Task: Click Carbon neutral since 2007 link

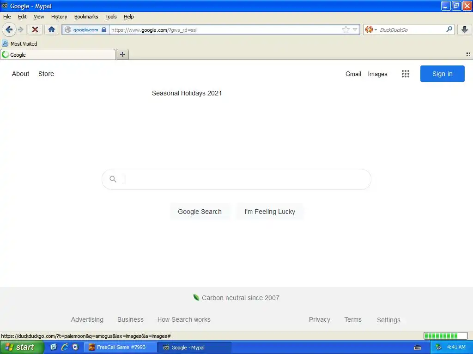Action: pyautogui.click(x=240, y=298)
